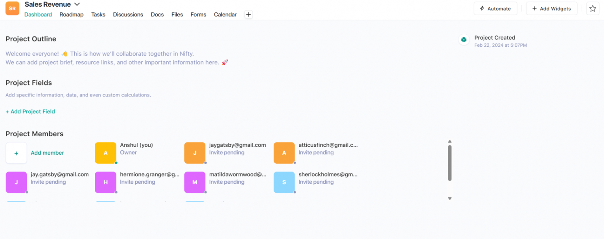The image size is (604, 239).
Task: Star this project as a favorite
Action: pos(593,8)
